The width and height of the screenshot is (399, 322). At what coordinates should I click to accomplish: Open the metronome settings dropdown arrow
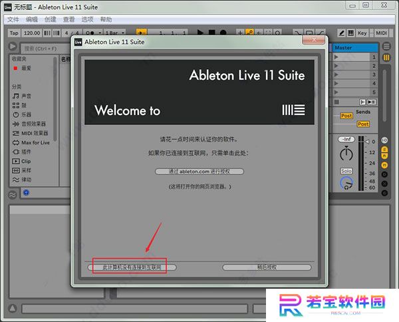tap(100, 33)
